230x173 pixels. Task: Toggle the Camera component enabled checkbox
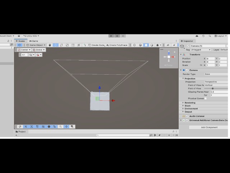187,70
